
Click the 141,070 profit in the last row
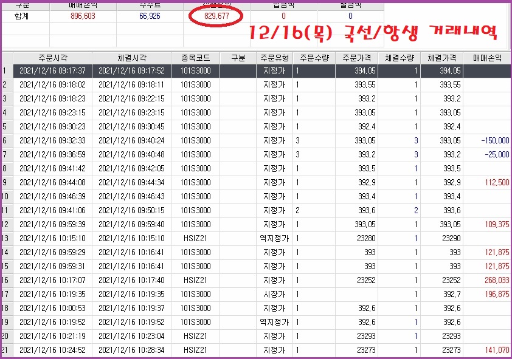click(494, 350)
